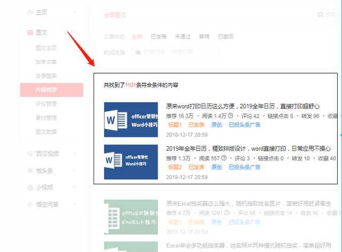Filter article status by 全部
Viewport: 342px width, 252px height.
coord(137,36)
